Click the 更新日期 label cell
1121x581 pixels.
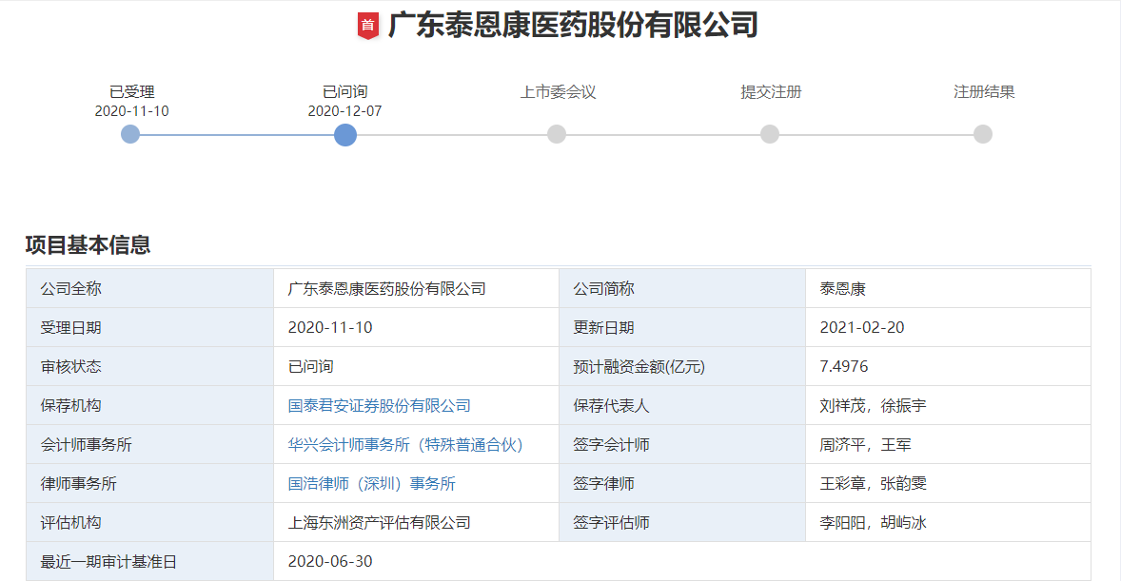pos(682,327)
